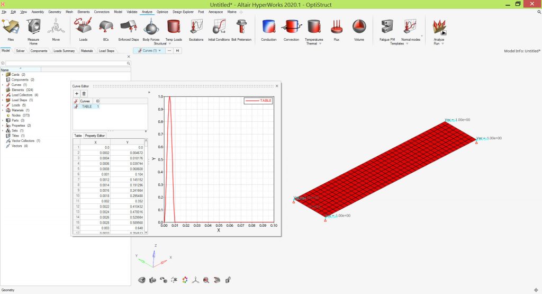Open the Mesh menu
The image size is (542, 294).
[x=69, y=12]
